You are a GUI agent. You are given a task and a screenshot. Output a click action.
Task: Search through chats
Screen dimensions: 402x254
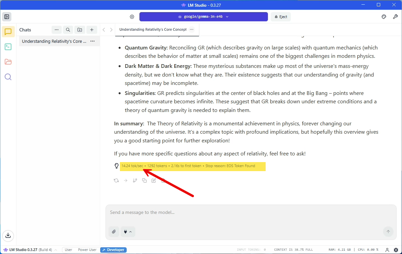(68, 30)
